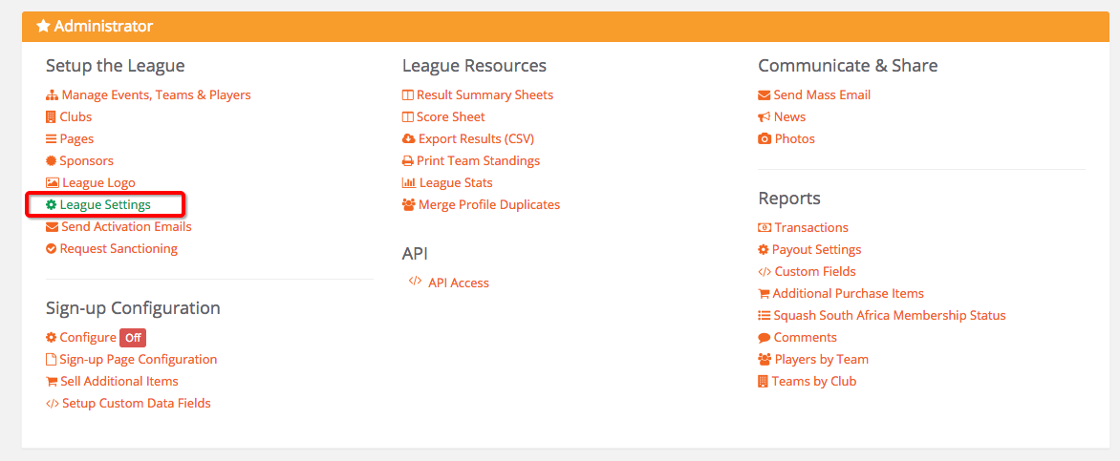Open the Send Mass Email link
Screen dimensions: 1120x461
pyautogui.click(x=822, y=94)
